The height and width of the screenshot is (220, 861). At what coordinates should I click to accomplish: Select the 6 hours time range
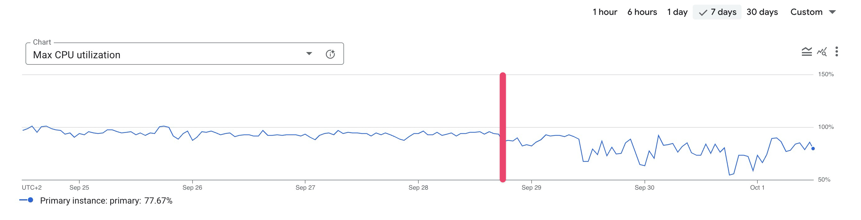coord(642,12)
